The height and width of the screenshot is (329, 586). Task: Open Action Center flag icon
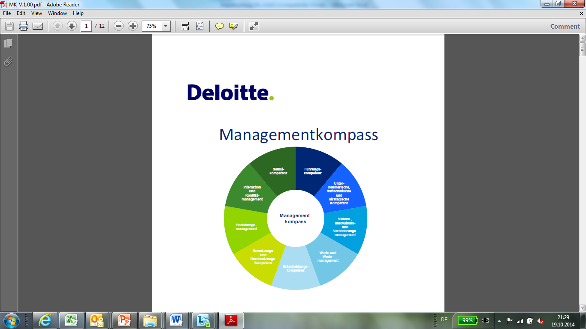(x=509, y=320)
